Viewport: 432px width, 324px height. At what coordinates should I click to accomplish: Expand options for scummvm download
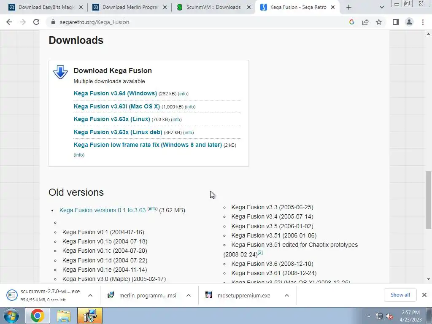pos(90,295)
